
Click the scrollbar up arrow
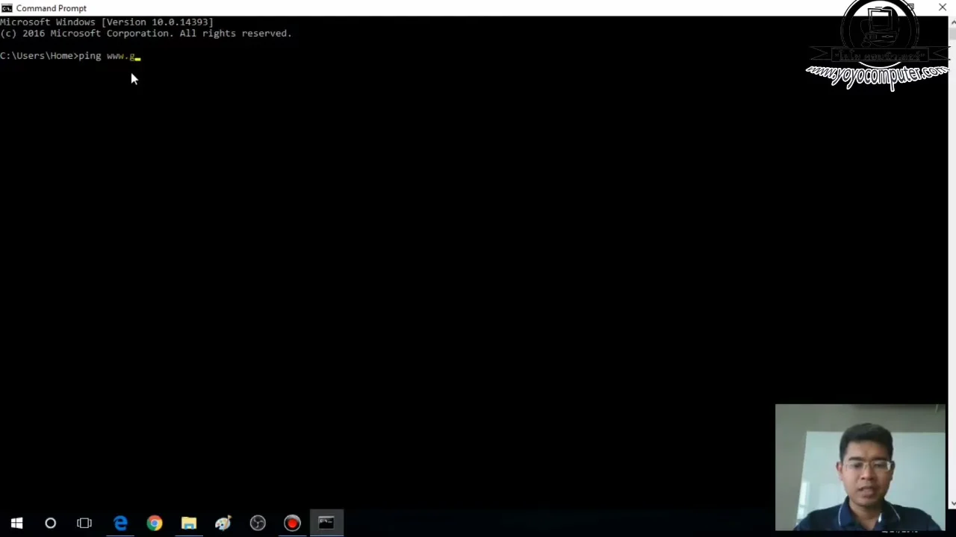tap(952, 22)
